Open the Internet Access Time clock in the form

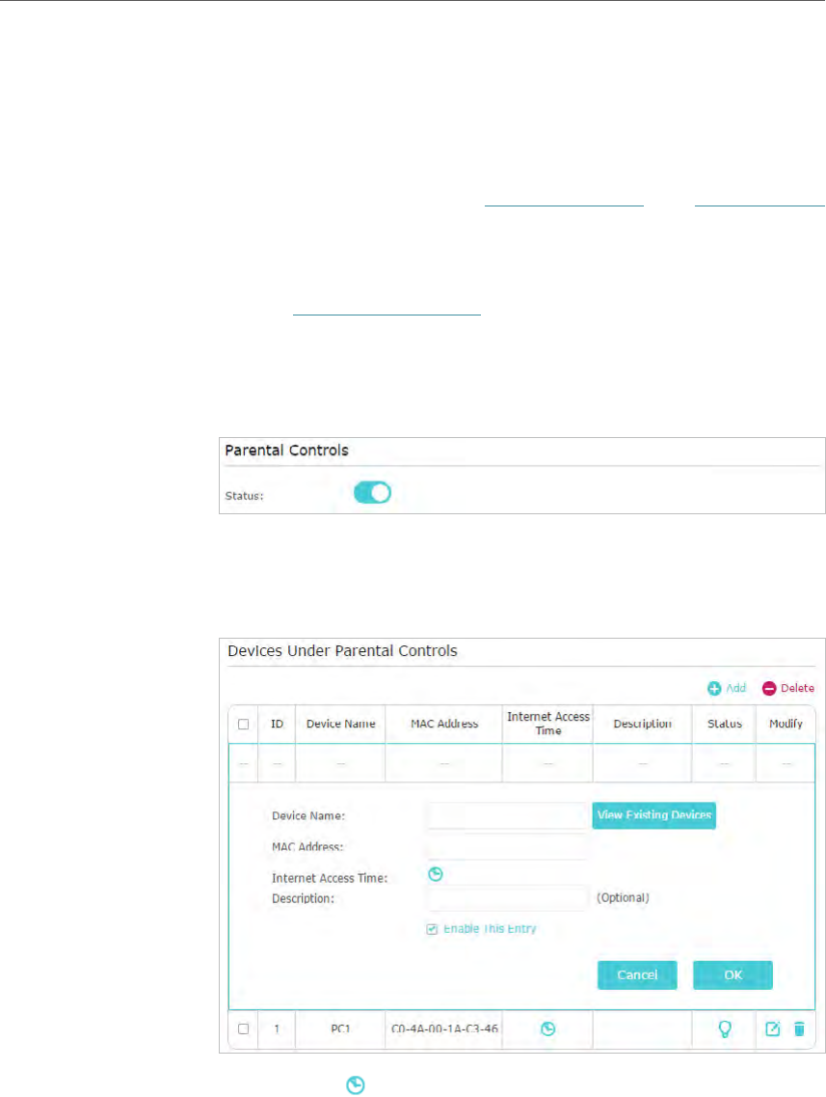436,874
